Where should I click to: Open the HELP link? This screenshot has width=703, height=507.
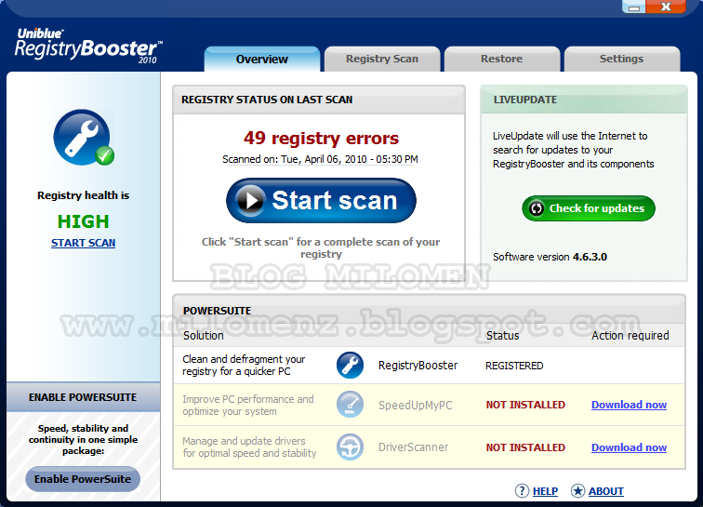click(x=545, y=491)
